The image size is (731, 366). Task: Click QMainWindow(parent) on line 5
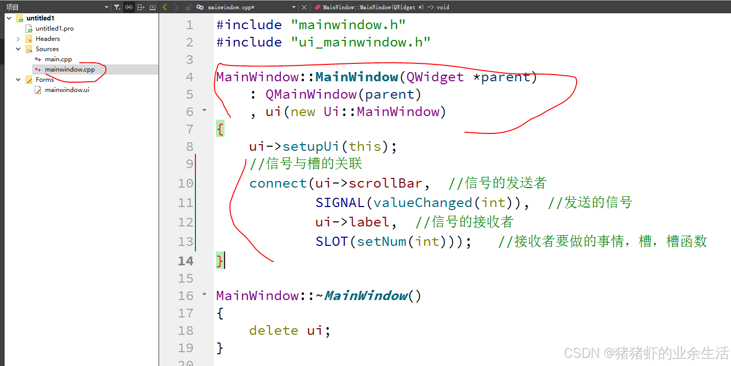pyautogui.click(x=343, y=95)
